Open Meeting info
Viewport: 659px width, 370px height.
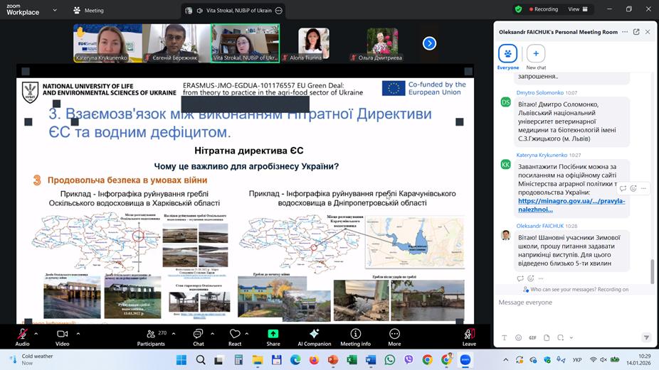(x=355, y=335)
